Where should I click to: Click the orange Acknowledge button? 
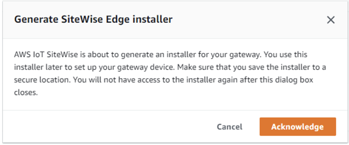298,127
